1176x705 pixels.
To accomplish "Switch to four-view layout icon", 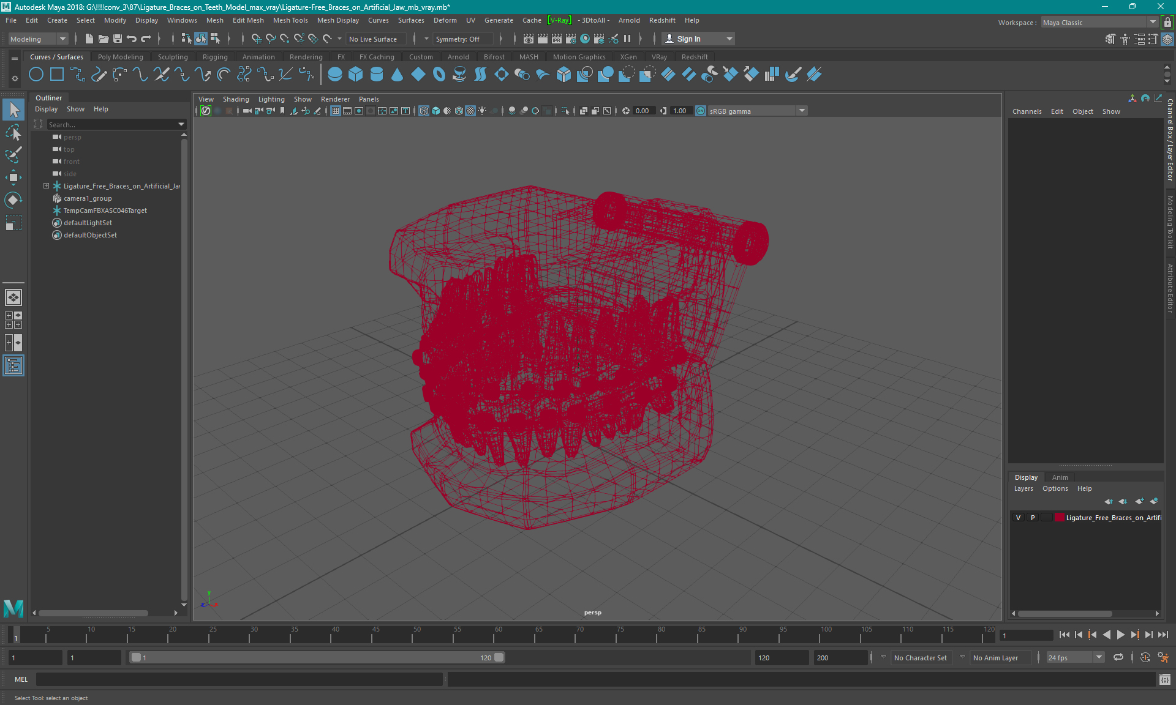I will pyautogui.click(x=13, y=320).
